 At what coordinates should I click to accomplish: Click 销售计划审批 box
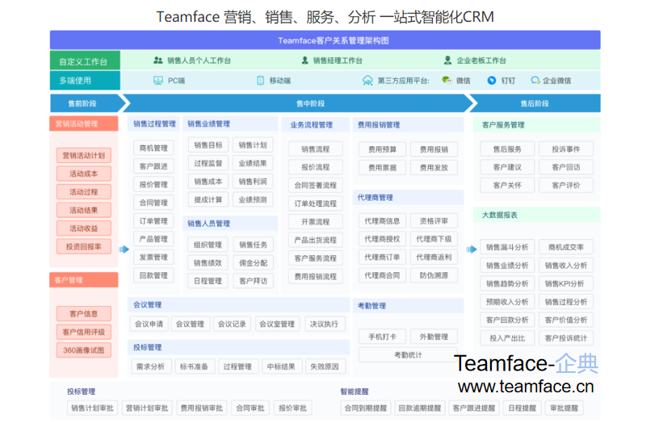(x=92, y=408)
